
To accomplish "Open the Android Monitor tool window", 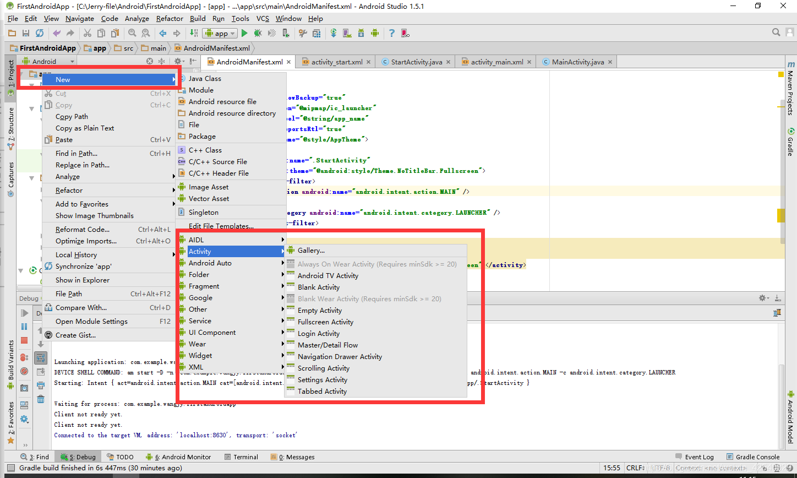I will click(178, 457).
